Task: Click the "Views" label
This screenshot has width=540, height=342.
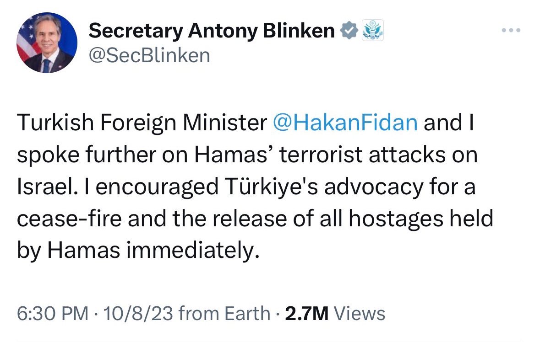Action: [x=360, y=314]
